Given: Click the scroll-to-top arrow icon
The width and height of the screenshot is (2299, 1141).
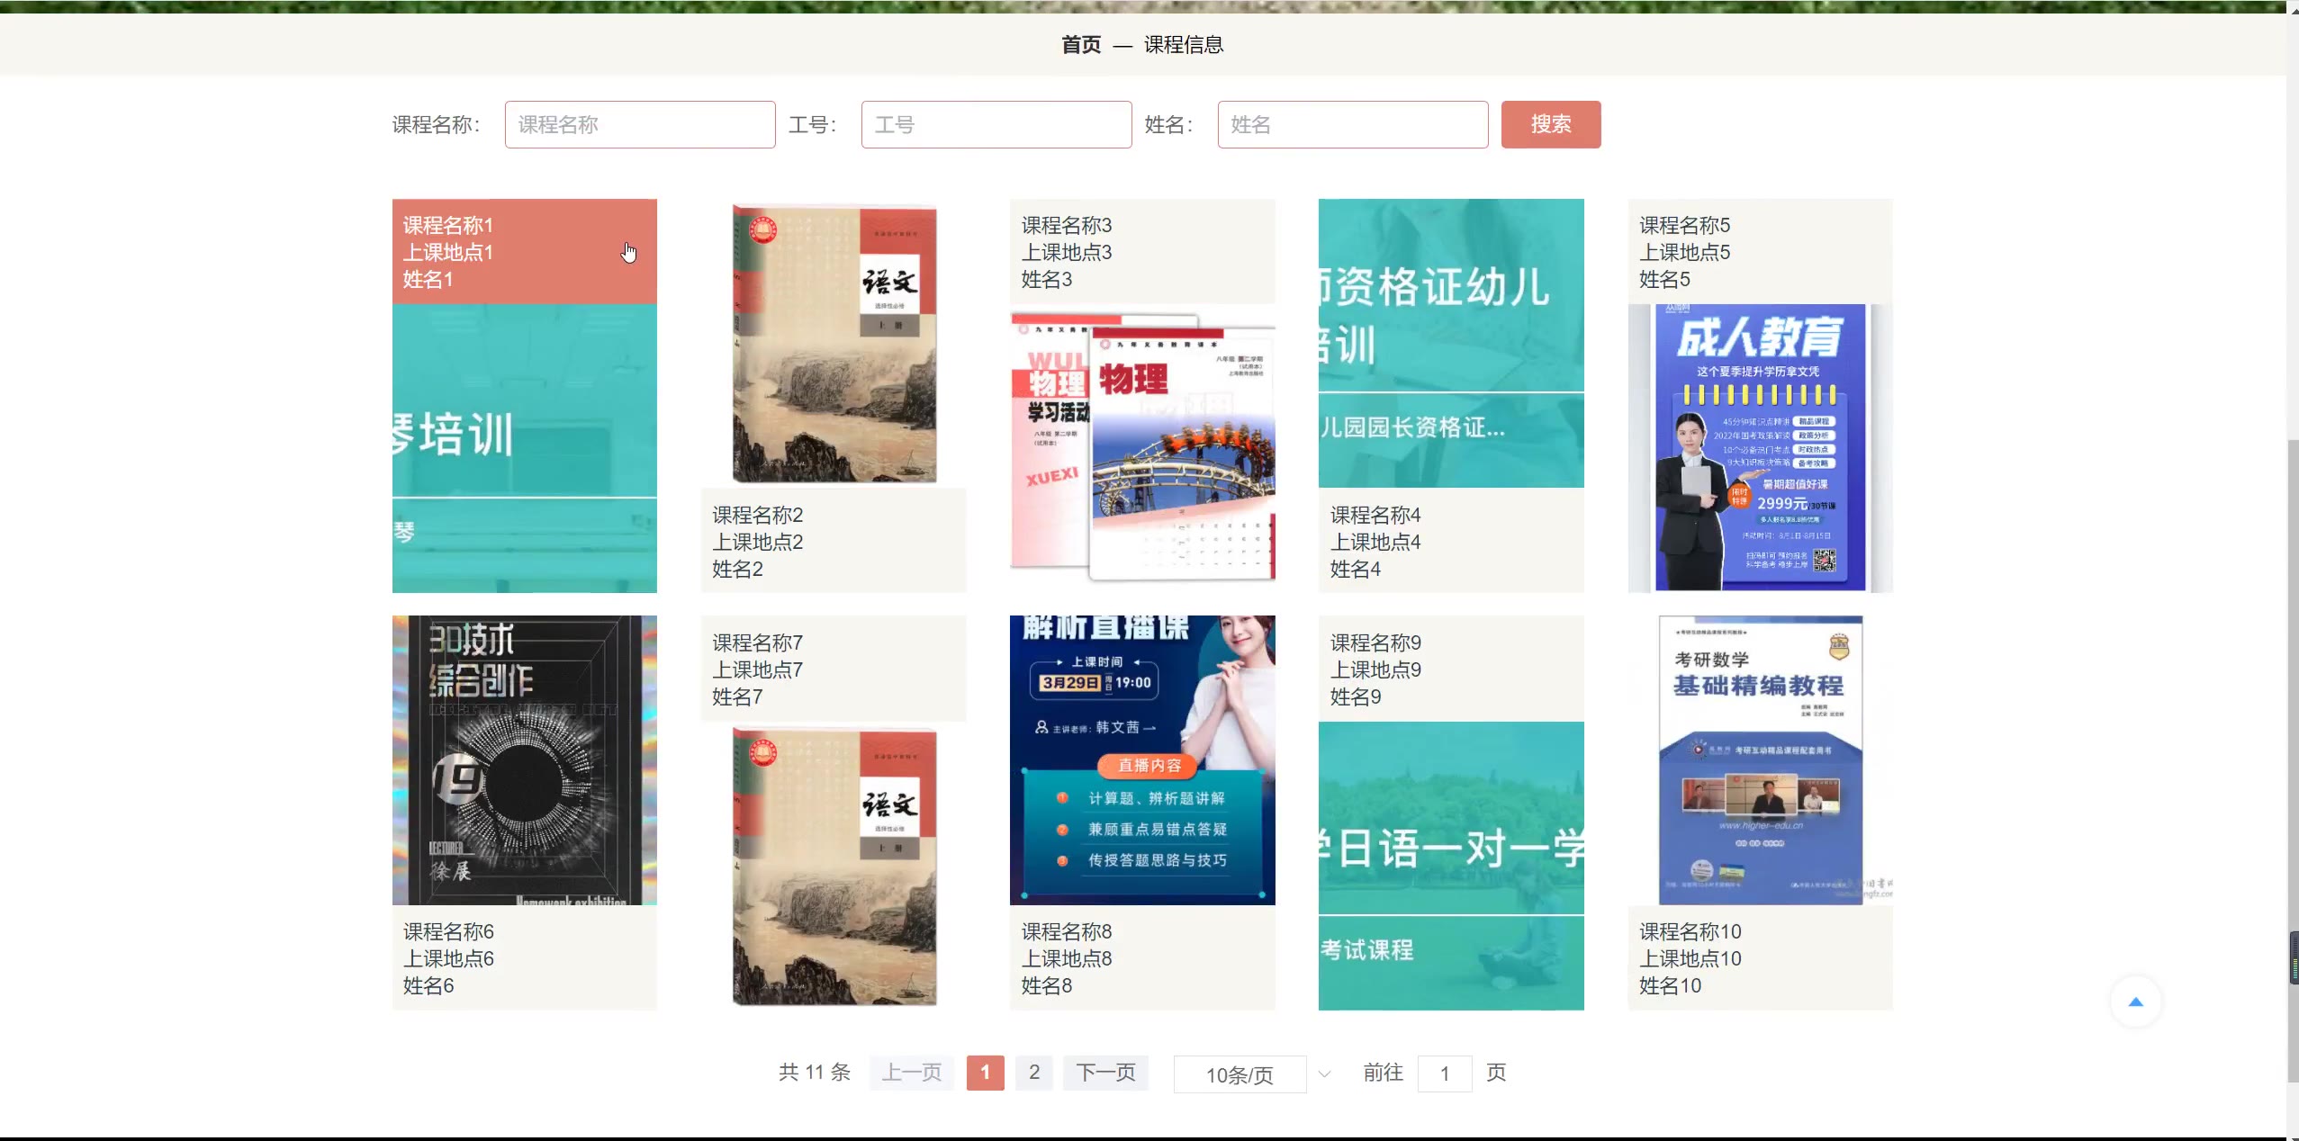Looking at the screenshot, I should tap(2135, 1002).
